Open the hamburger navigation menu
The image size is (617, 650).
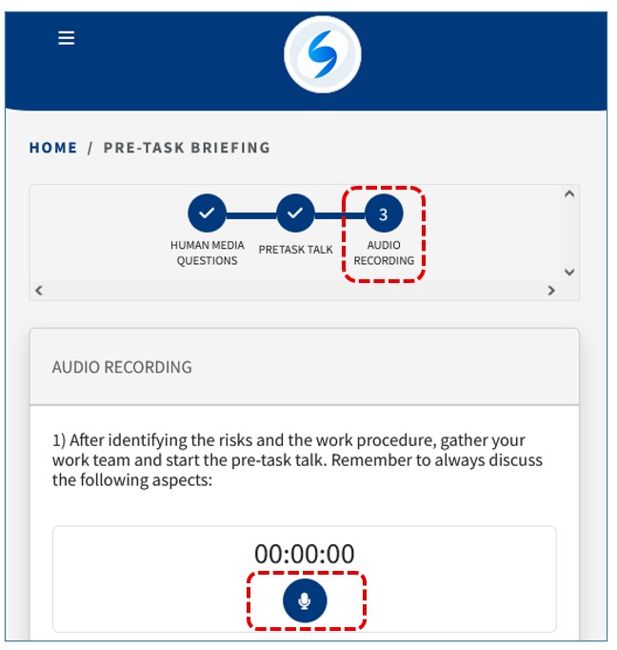coord(66,38)
